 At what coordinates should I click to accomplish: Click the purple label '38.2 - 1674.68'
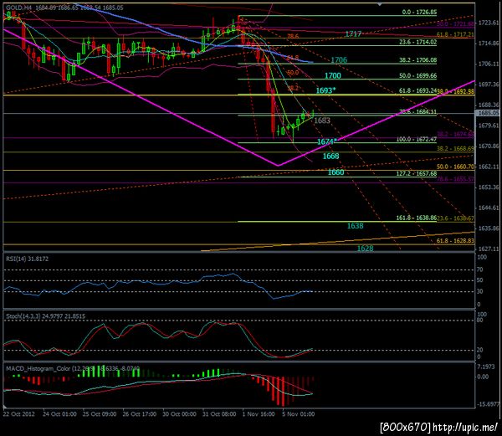point(455,134)
